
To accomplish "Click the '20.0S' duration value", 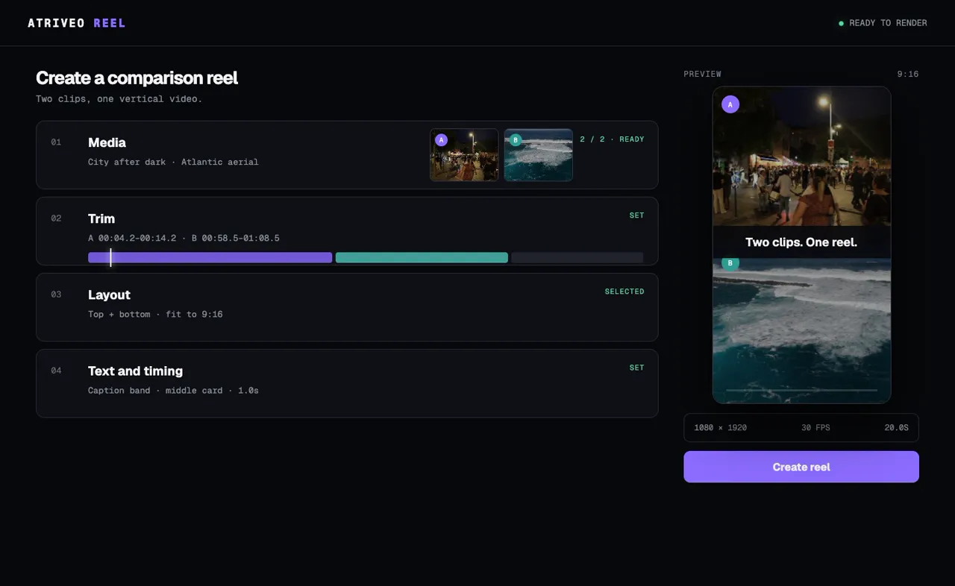I will (896, 428).
